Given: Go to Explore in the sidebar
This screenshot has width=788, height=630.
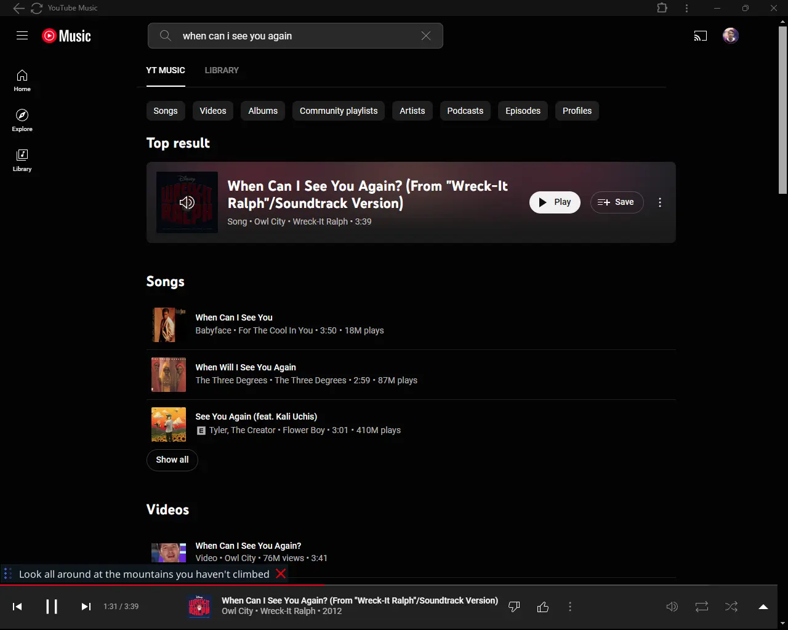Looking at the screenshot, I should (x=22, y=120).
